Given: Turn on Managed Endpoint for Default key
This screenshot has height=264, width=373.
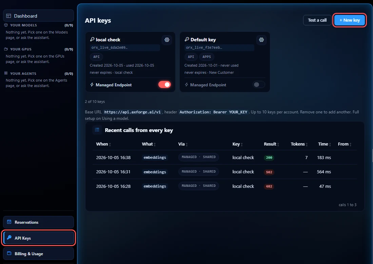Looking at the screenshot, I should (x=259, y=85).
